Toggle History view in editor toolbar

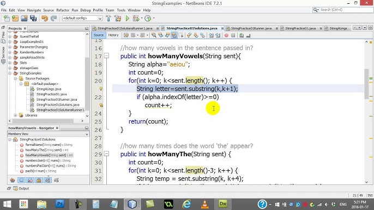point(113,35)
